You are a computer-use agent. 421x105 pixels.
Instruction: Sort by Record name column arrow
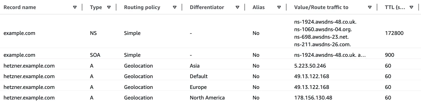(75, 8)
